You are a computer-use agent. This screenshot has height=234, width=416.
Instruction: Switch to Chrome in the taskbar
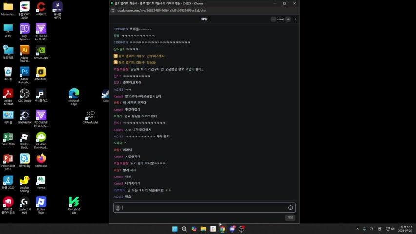222,229
